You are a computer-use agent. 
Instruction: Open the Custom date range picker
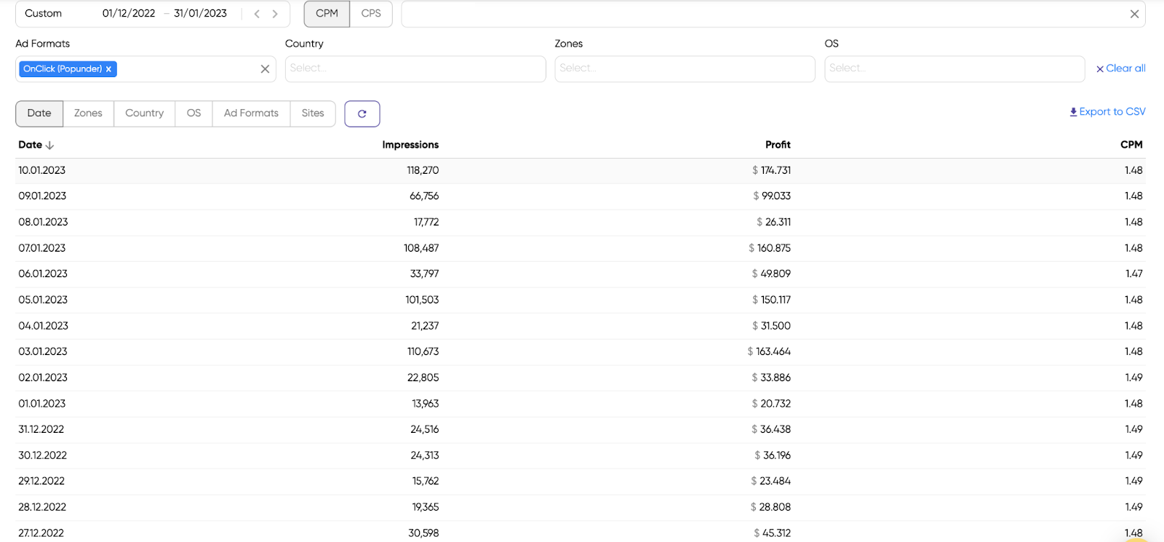pyautogui.click(x=44, y=14)
